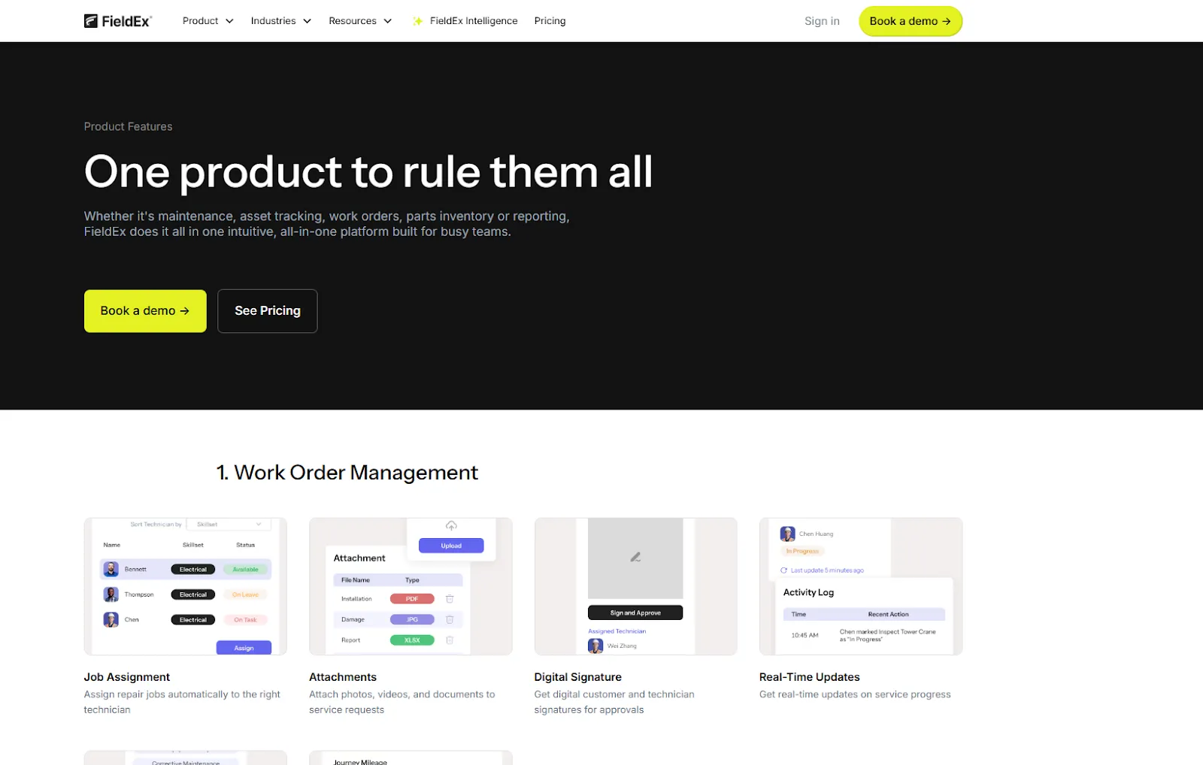1203x765 pixels.
Task: Click the 10:45 AM activity log entry
Action: pyautogui.click(x=864, y=636)
